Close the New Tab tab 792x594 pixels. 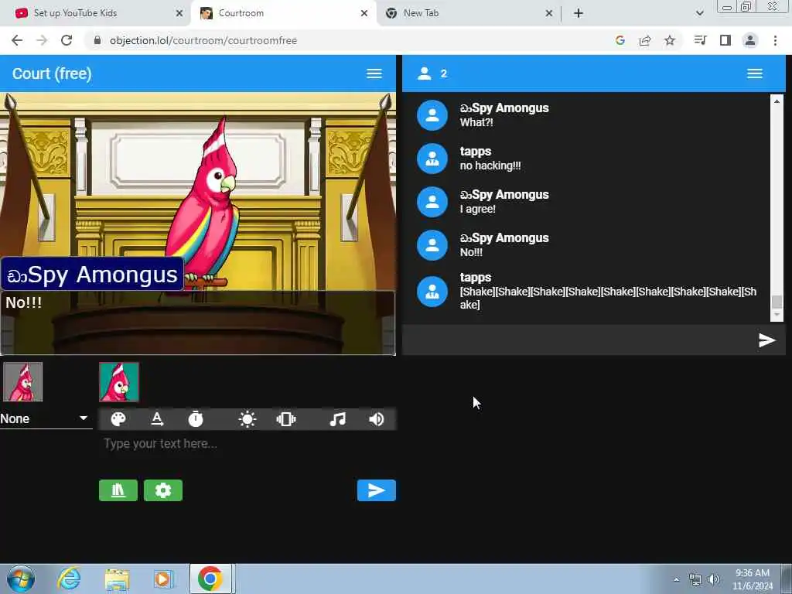coord(549,14)
